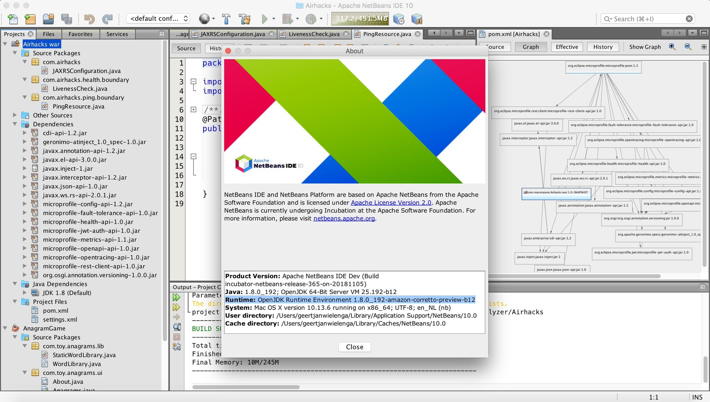Click the memory usage bar 317.2/491.5MB
This screenshot has width=710, height=402.
pyautogui.click(x=360, y=19)
